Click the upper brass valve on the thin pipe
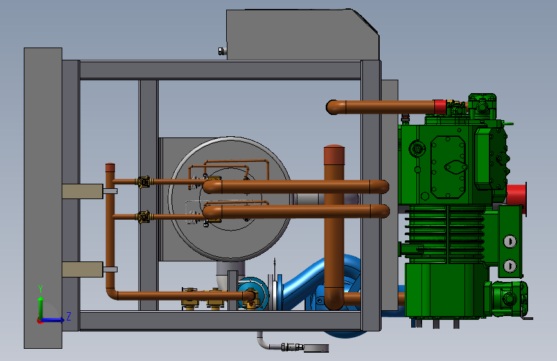Image resolution: width=557 pixels, height=361 pixels. pyautogui.click(x=144, y=182)
